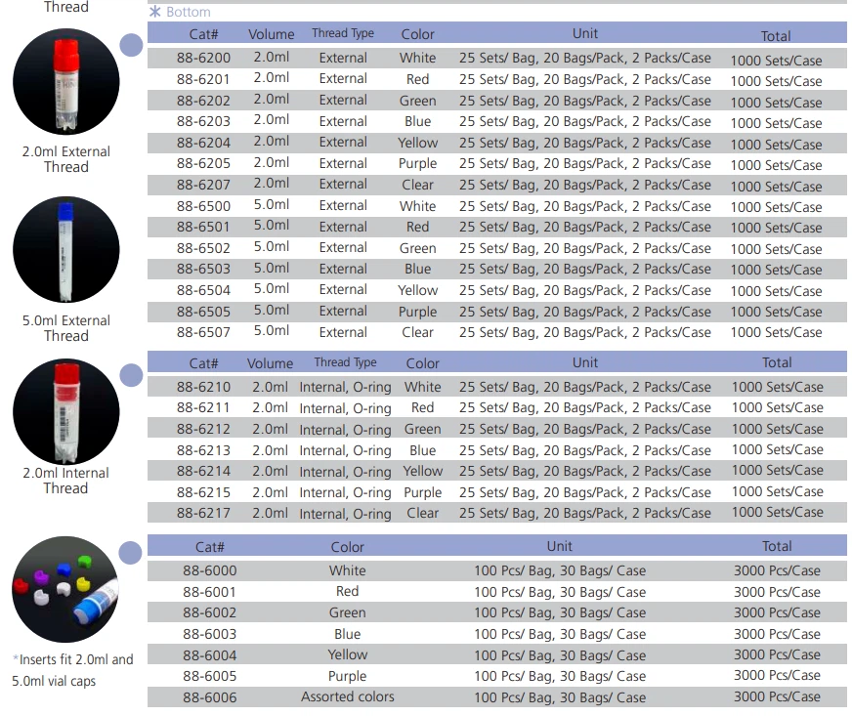Click the Total header of the inserts table
Image resolution: width=852 pixels, height=716 pixels.
pyautogui.click(x=777, y=546)
